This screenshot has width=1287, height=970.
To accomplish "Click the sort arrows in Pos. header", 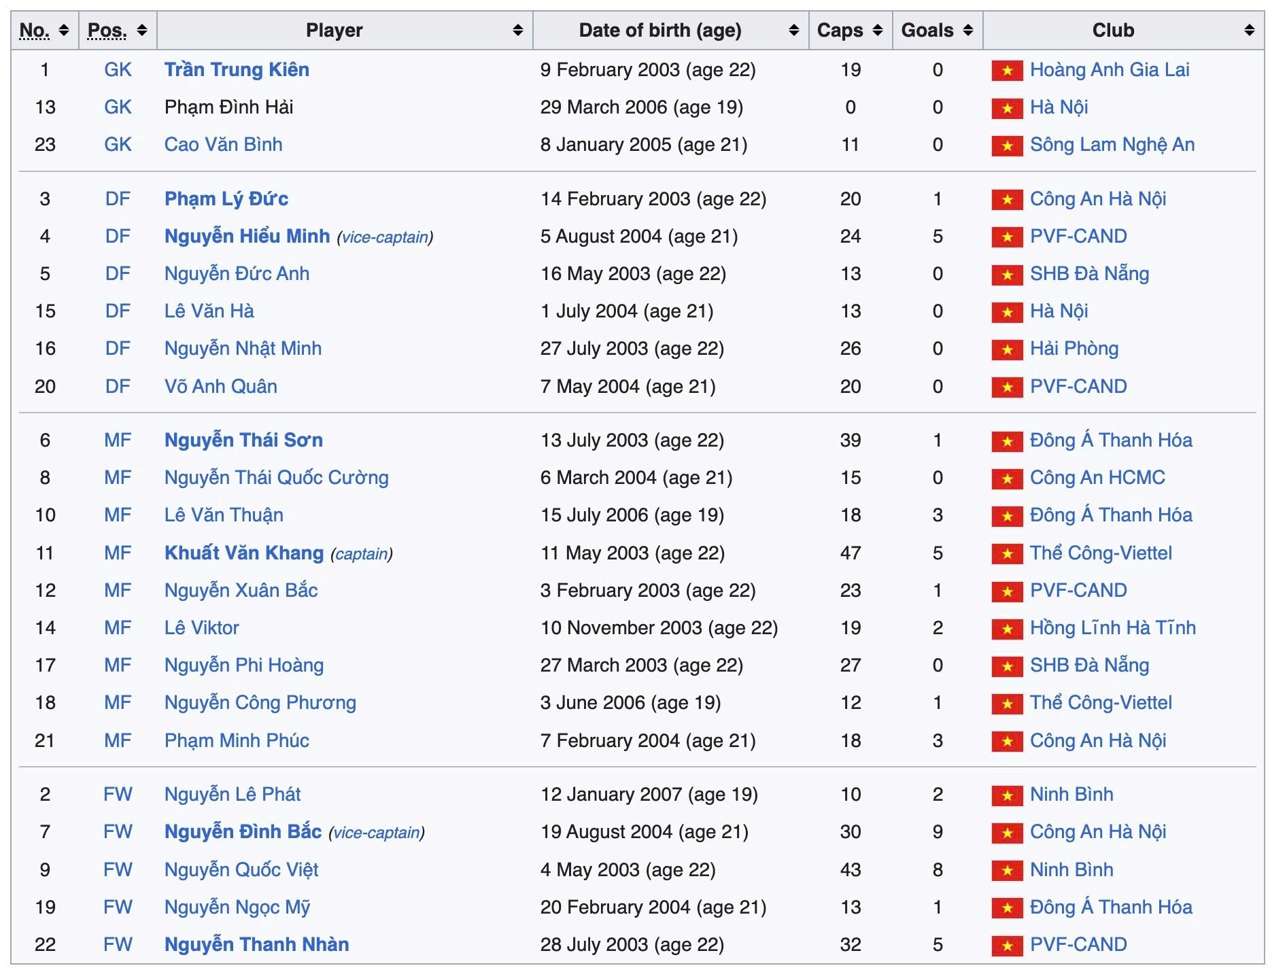I will pyautogui.click(x=141, y=30).
